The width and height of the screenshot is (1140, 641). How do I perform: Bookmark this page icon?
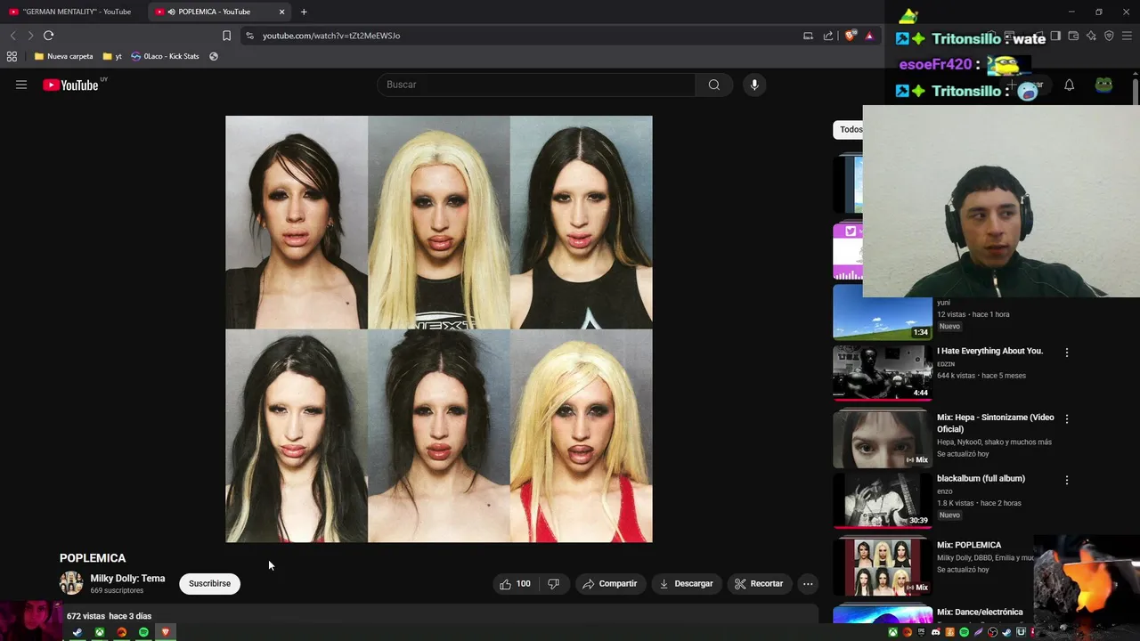226,36
